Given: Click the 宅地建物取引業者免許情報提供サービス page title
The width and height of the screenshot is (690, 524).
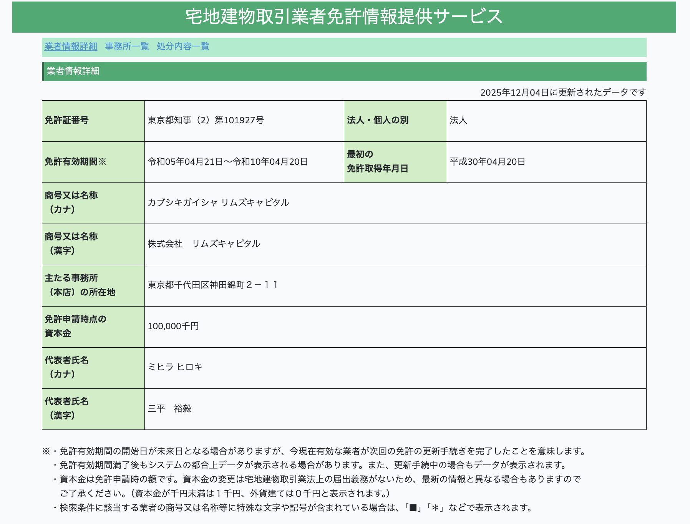Looking at the screenshot, I should (x=344, y=17).
